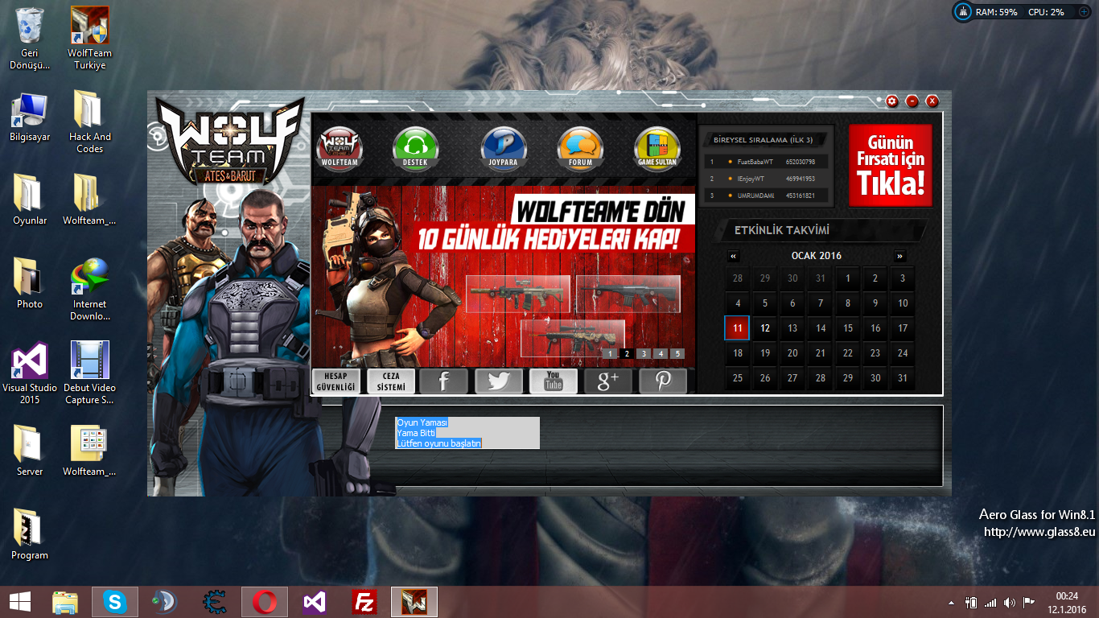
Task: Select Hack And Codes folder
Action: point(90,122)
